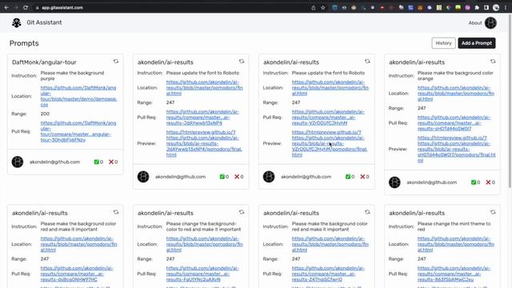Click the page vertical scrollbar

[510, 102]
